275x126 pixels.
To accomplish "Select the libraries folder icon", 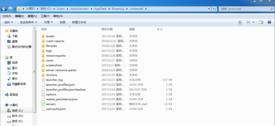I will (x=43, y=46).
